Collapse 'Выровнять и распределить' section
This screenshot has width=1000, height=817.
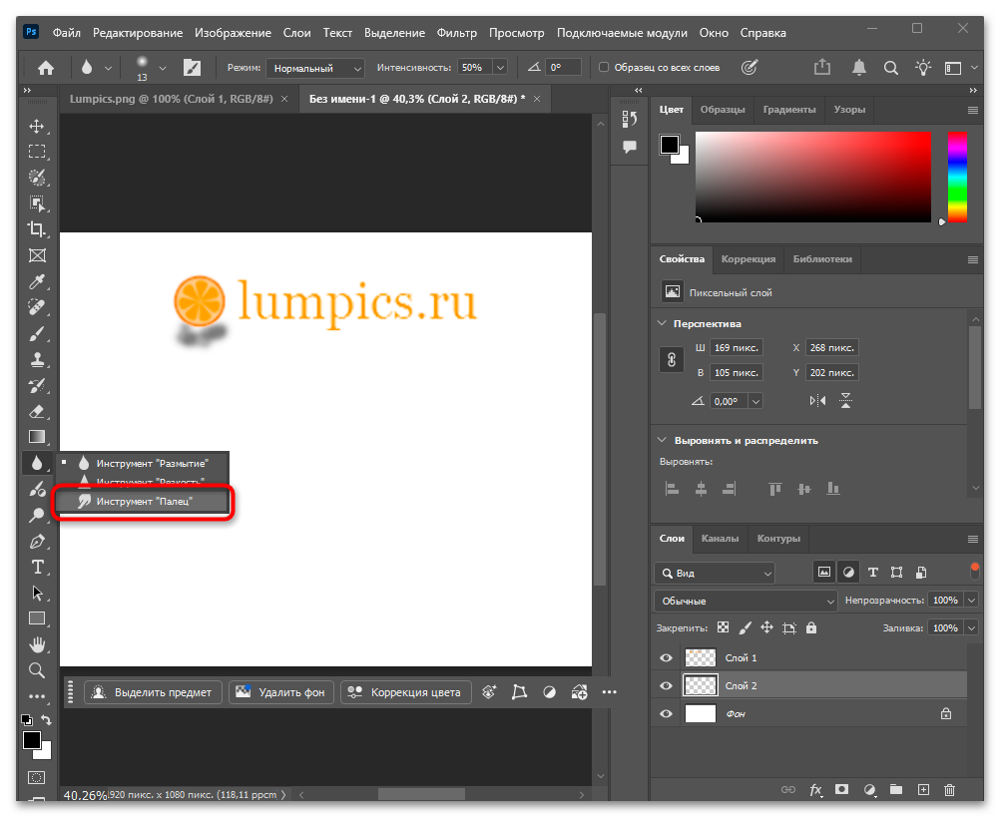[662, 440]
